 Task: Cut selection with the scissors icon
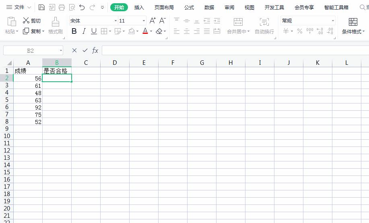coord(26,21)
